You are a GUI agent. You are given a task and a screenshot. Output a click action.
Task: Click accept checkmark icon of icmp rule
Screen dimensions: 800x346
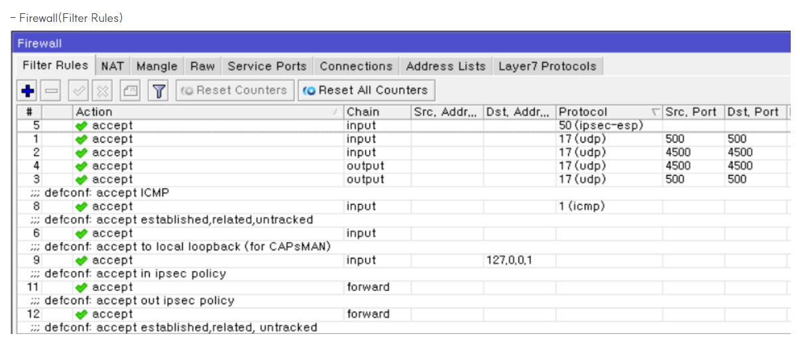(82, 206)
